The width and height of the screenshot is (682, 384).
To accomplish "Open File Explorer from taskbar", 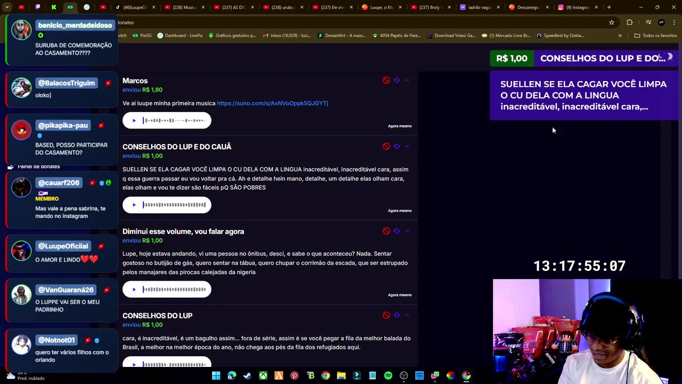I will (x=341, y=375).
